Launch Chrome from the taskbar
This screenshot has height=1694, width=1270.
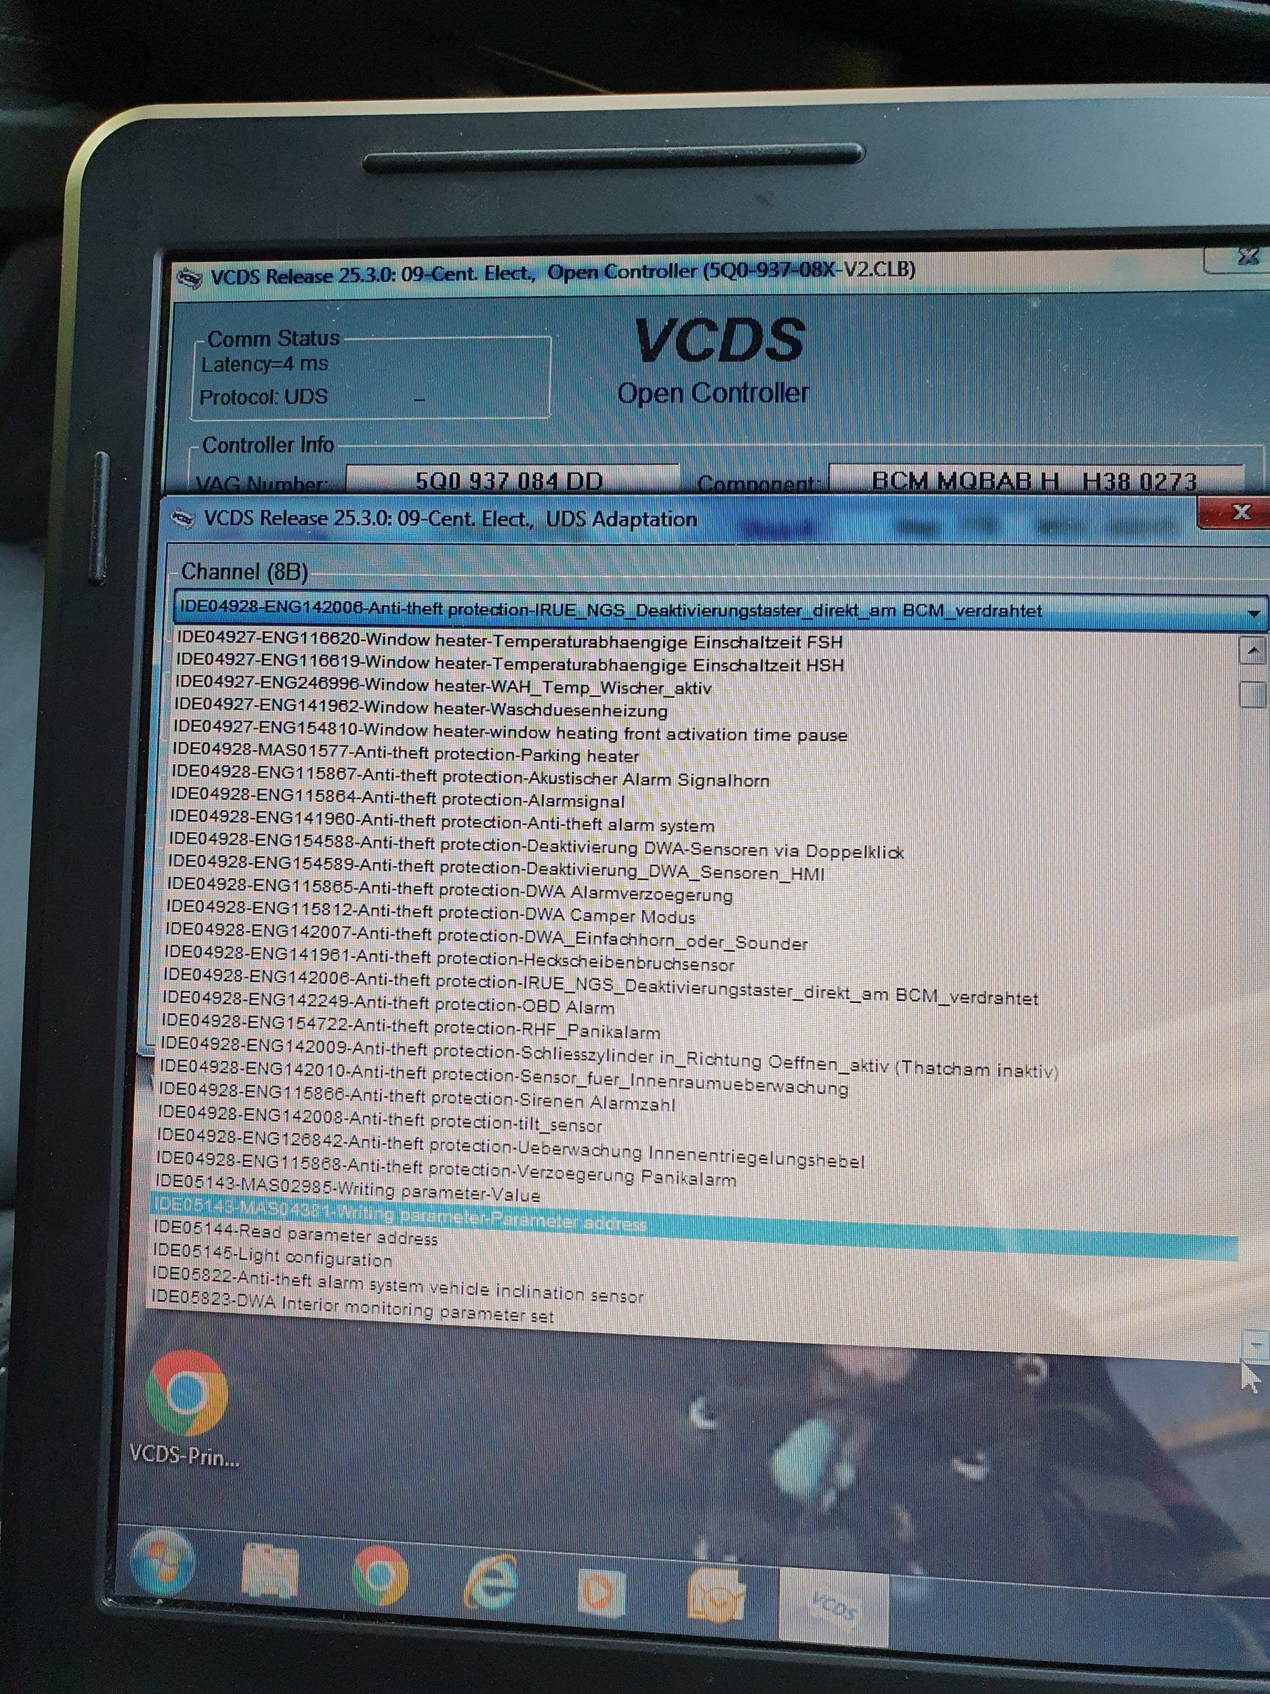point(380,1576)
